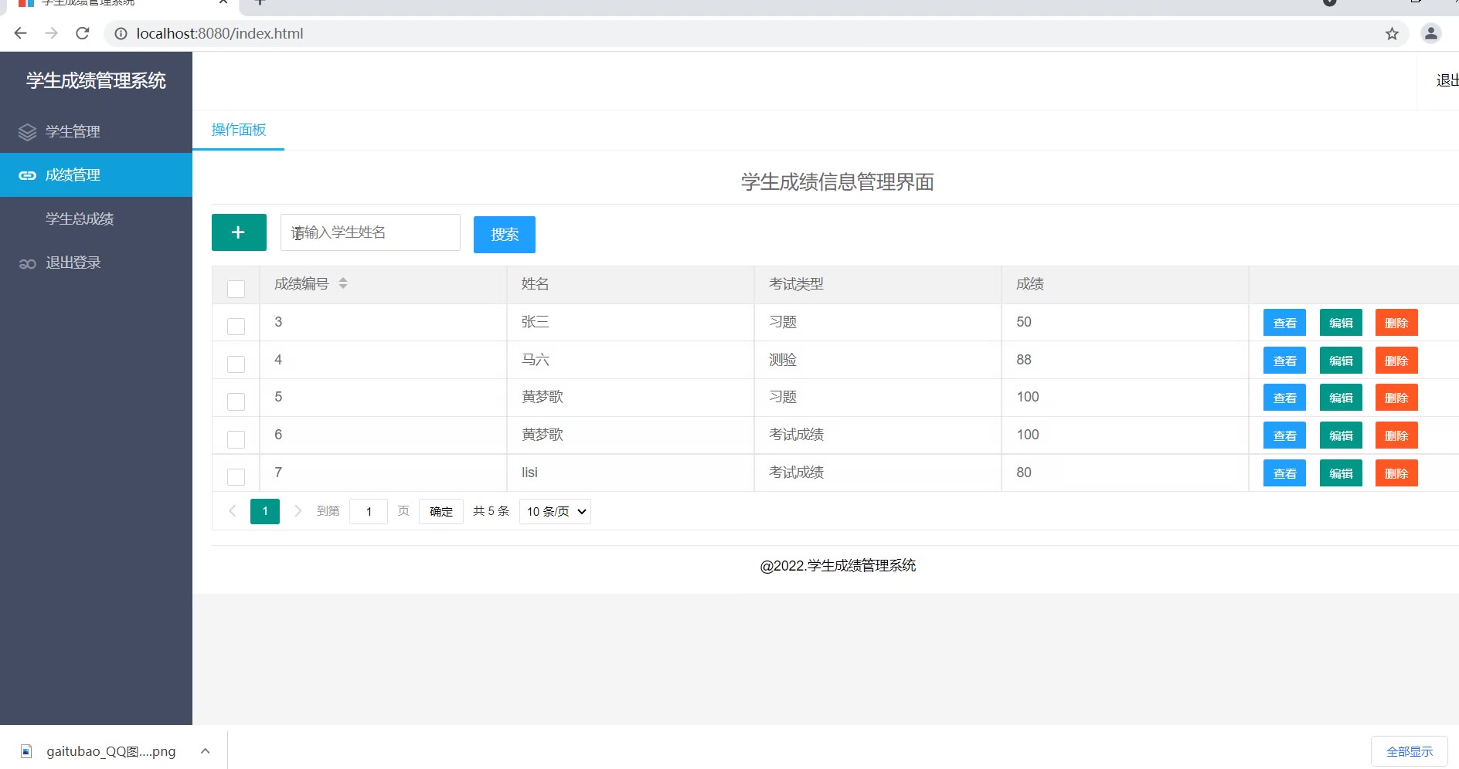Click the blue 搜索 button
Image resolution: width=1459 pixels, height=769 pixels.
click(504, 235)
